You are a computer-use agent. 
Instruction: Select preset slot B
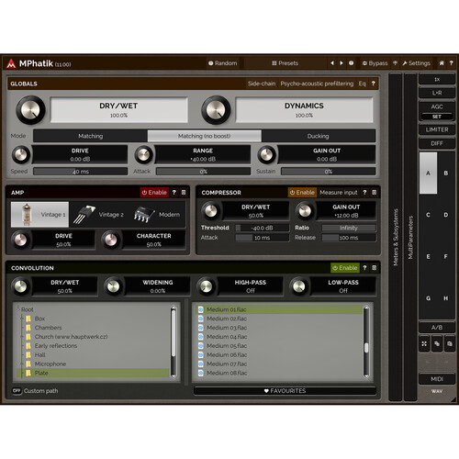(x=446, y=173)
